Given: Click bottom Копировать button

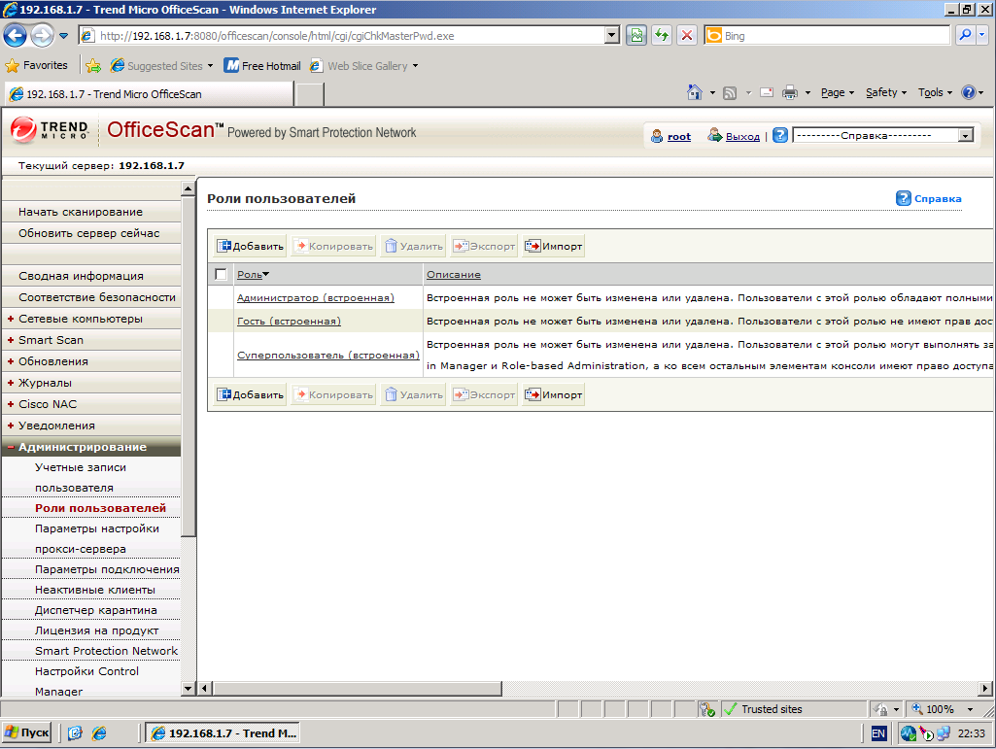Looking at the screenshot, I should click(334, 395).
